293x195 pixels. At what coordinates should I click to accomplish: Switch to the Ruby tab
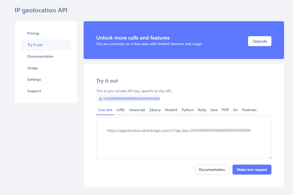tap(202, 110)
